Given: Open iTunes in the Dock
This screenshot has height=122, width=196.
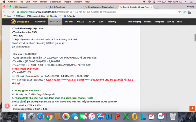Looking at the screenshot, I should coord(92,117).
